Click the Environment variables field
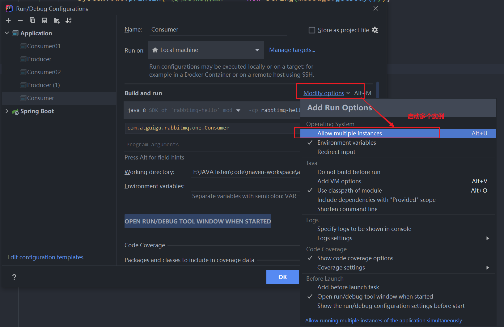 (246, 186)
